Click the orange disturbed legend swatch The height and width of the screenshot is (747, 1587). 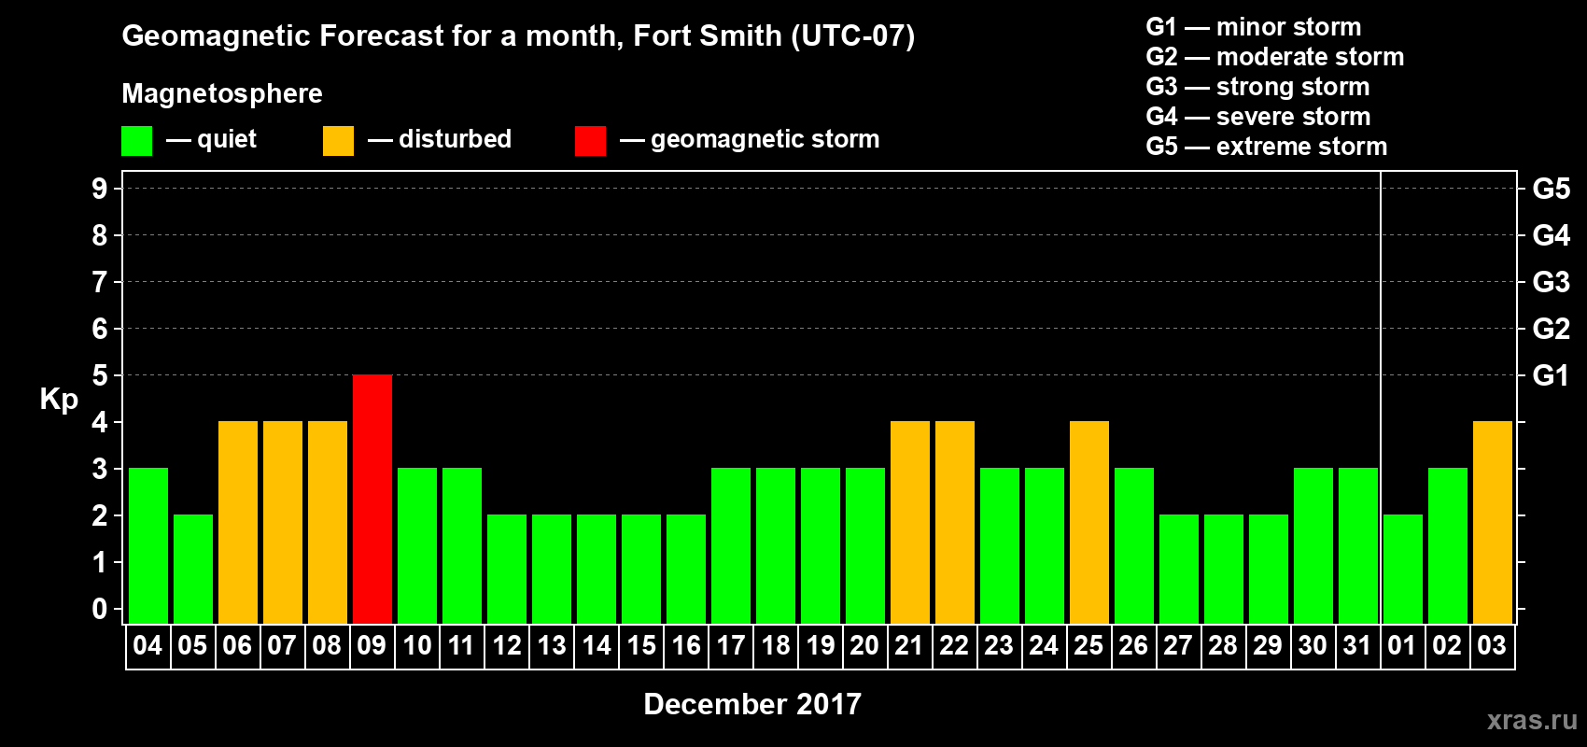click(x=338, y=141)
